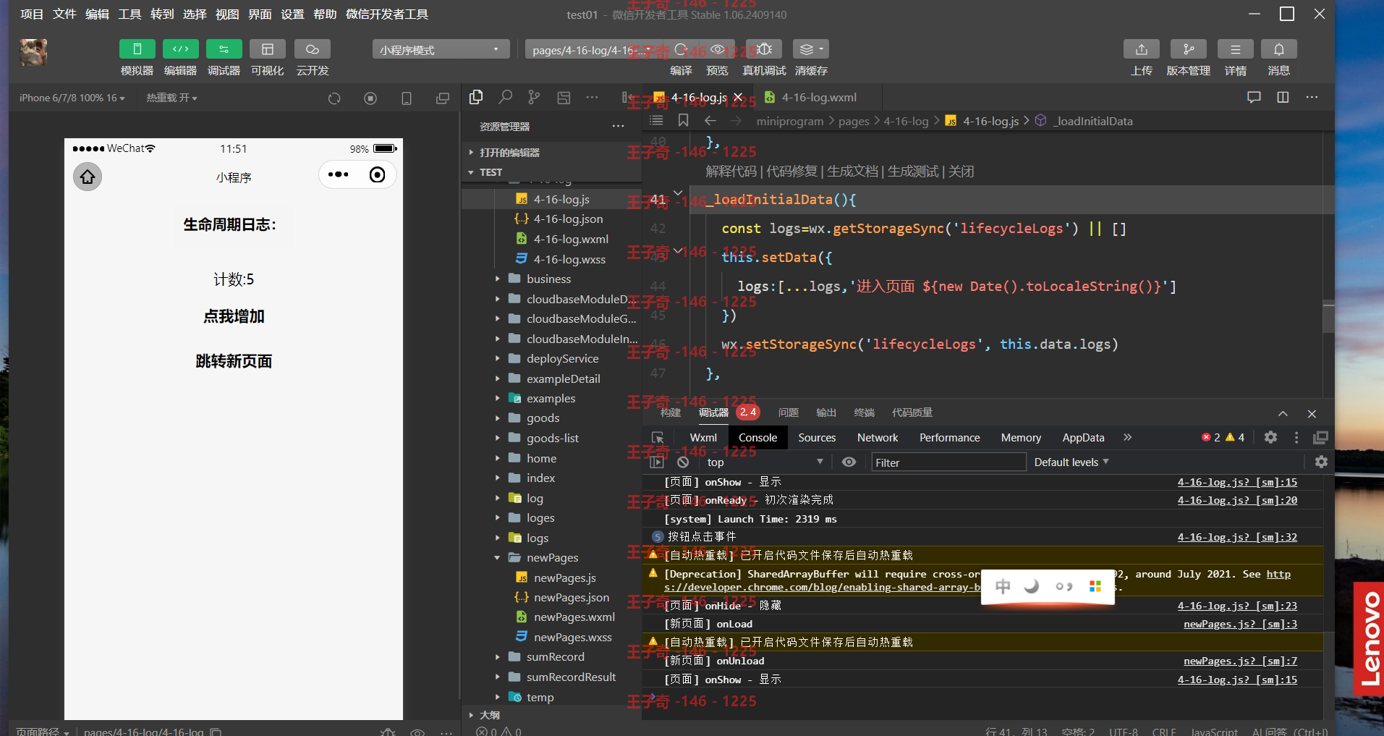Viewport: 1384px width, 736px height.
Task: Click 生成文档 code lens link
Action: click(852, 172)
